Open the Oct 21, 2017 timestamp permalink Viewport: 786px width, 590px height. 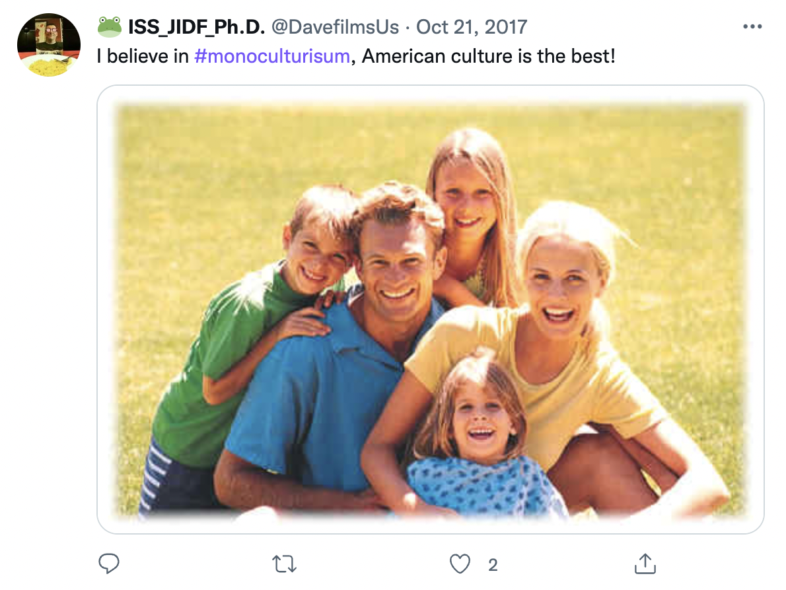click(x=472, y=27)
